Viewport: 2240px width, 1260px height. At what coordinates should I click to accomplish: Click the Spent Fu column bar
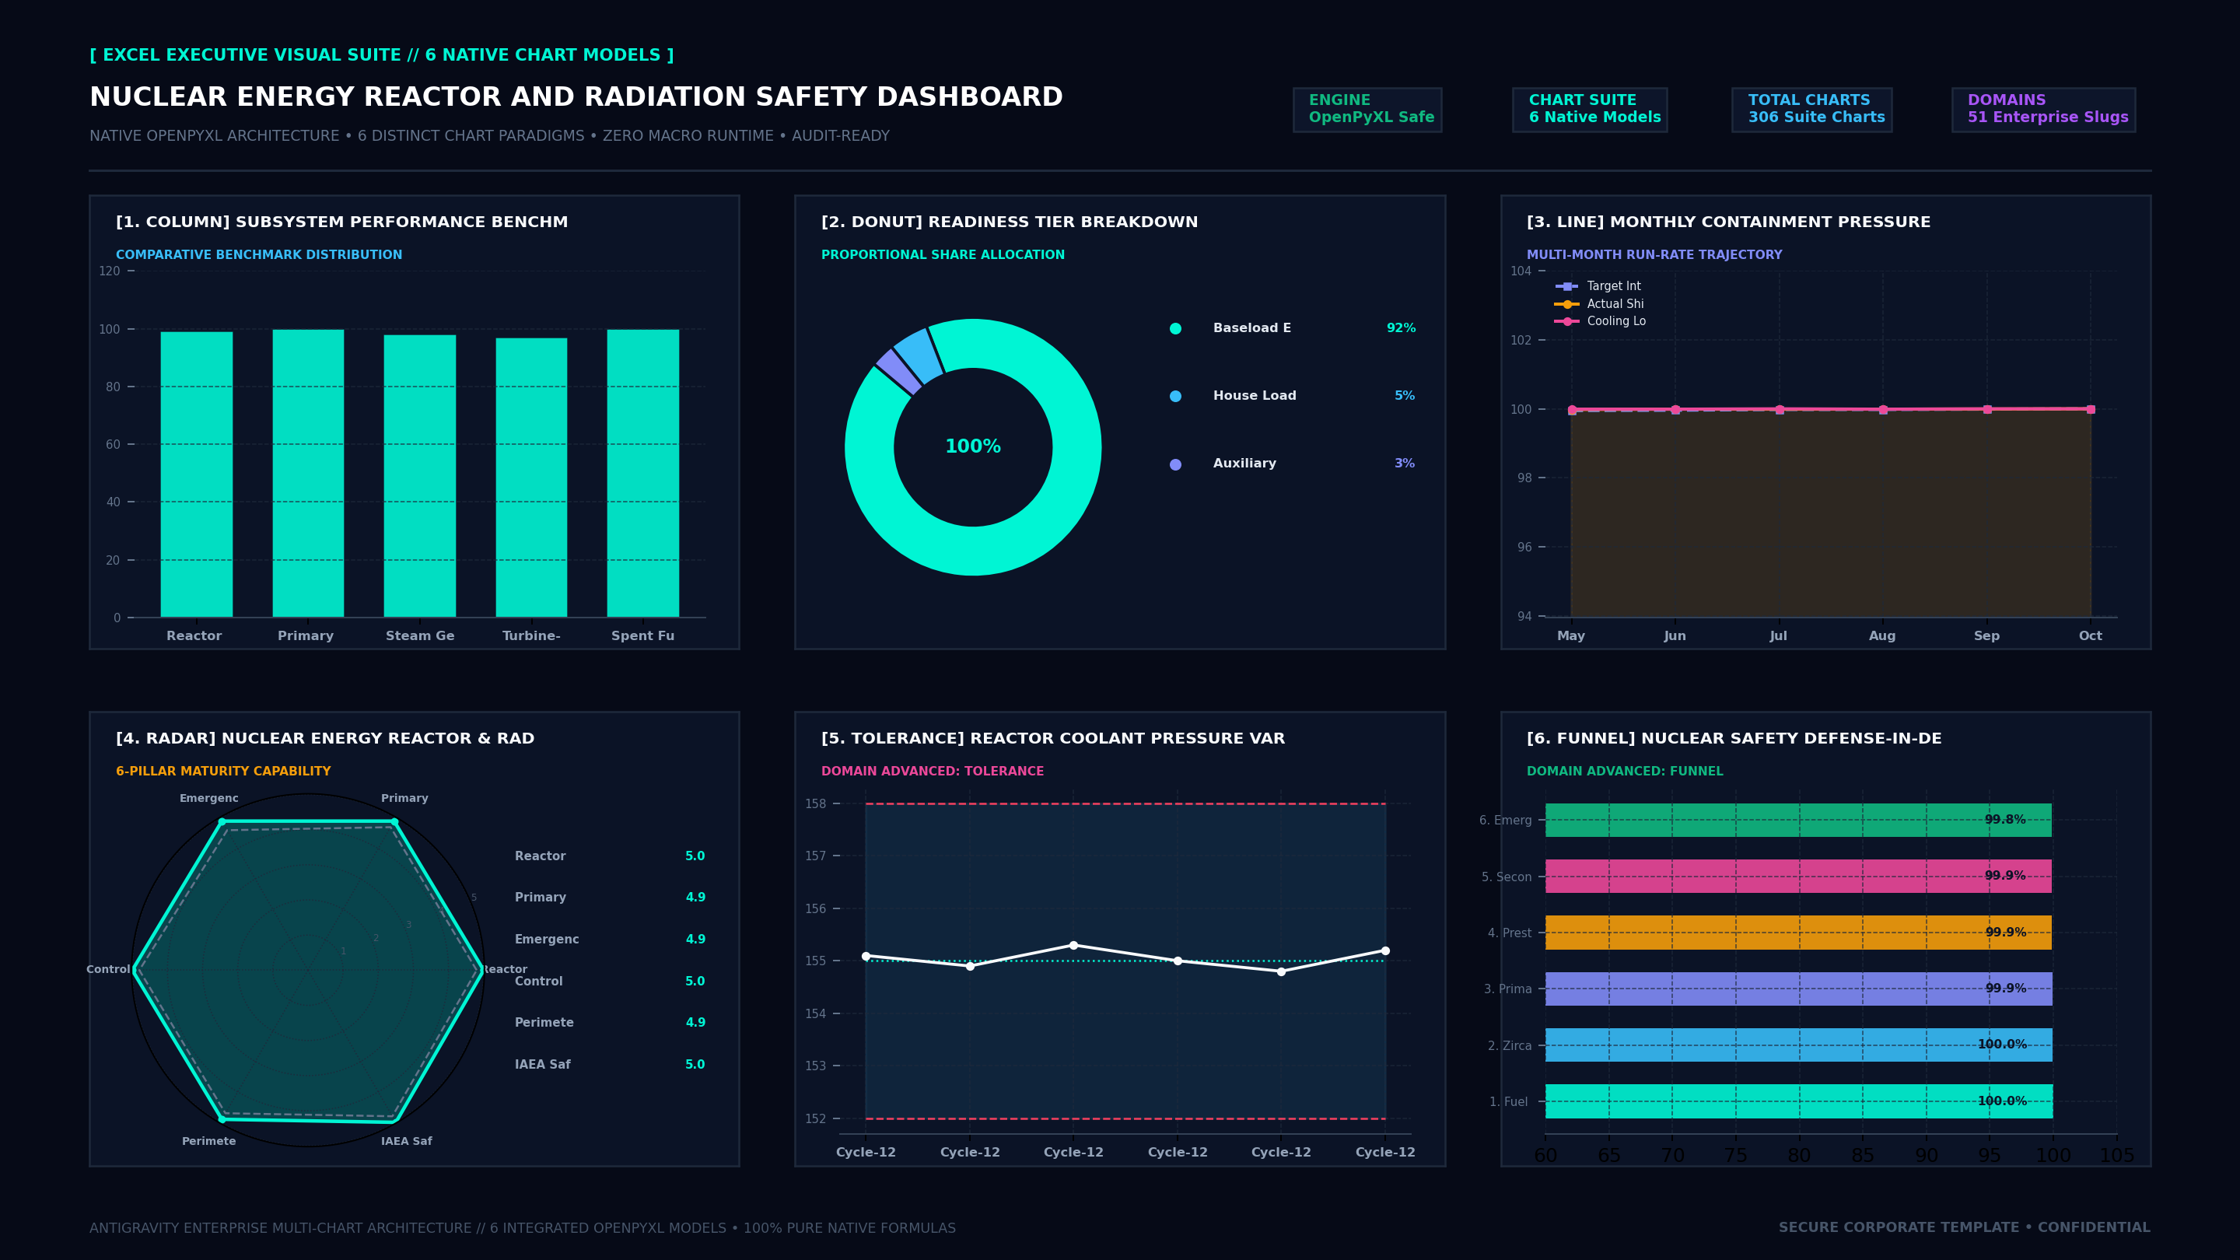pyautogui.click(x=642, y=473)
